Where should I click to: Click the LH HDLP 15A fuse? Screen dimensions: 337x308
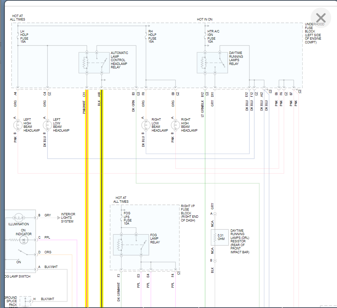coord(18,36)
